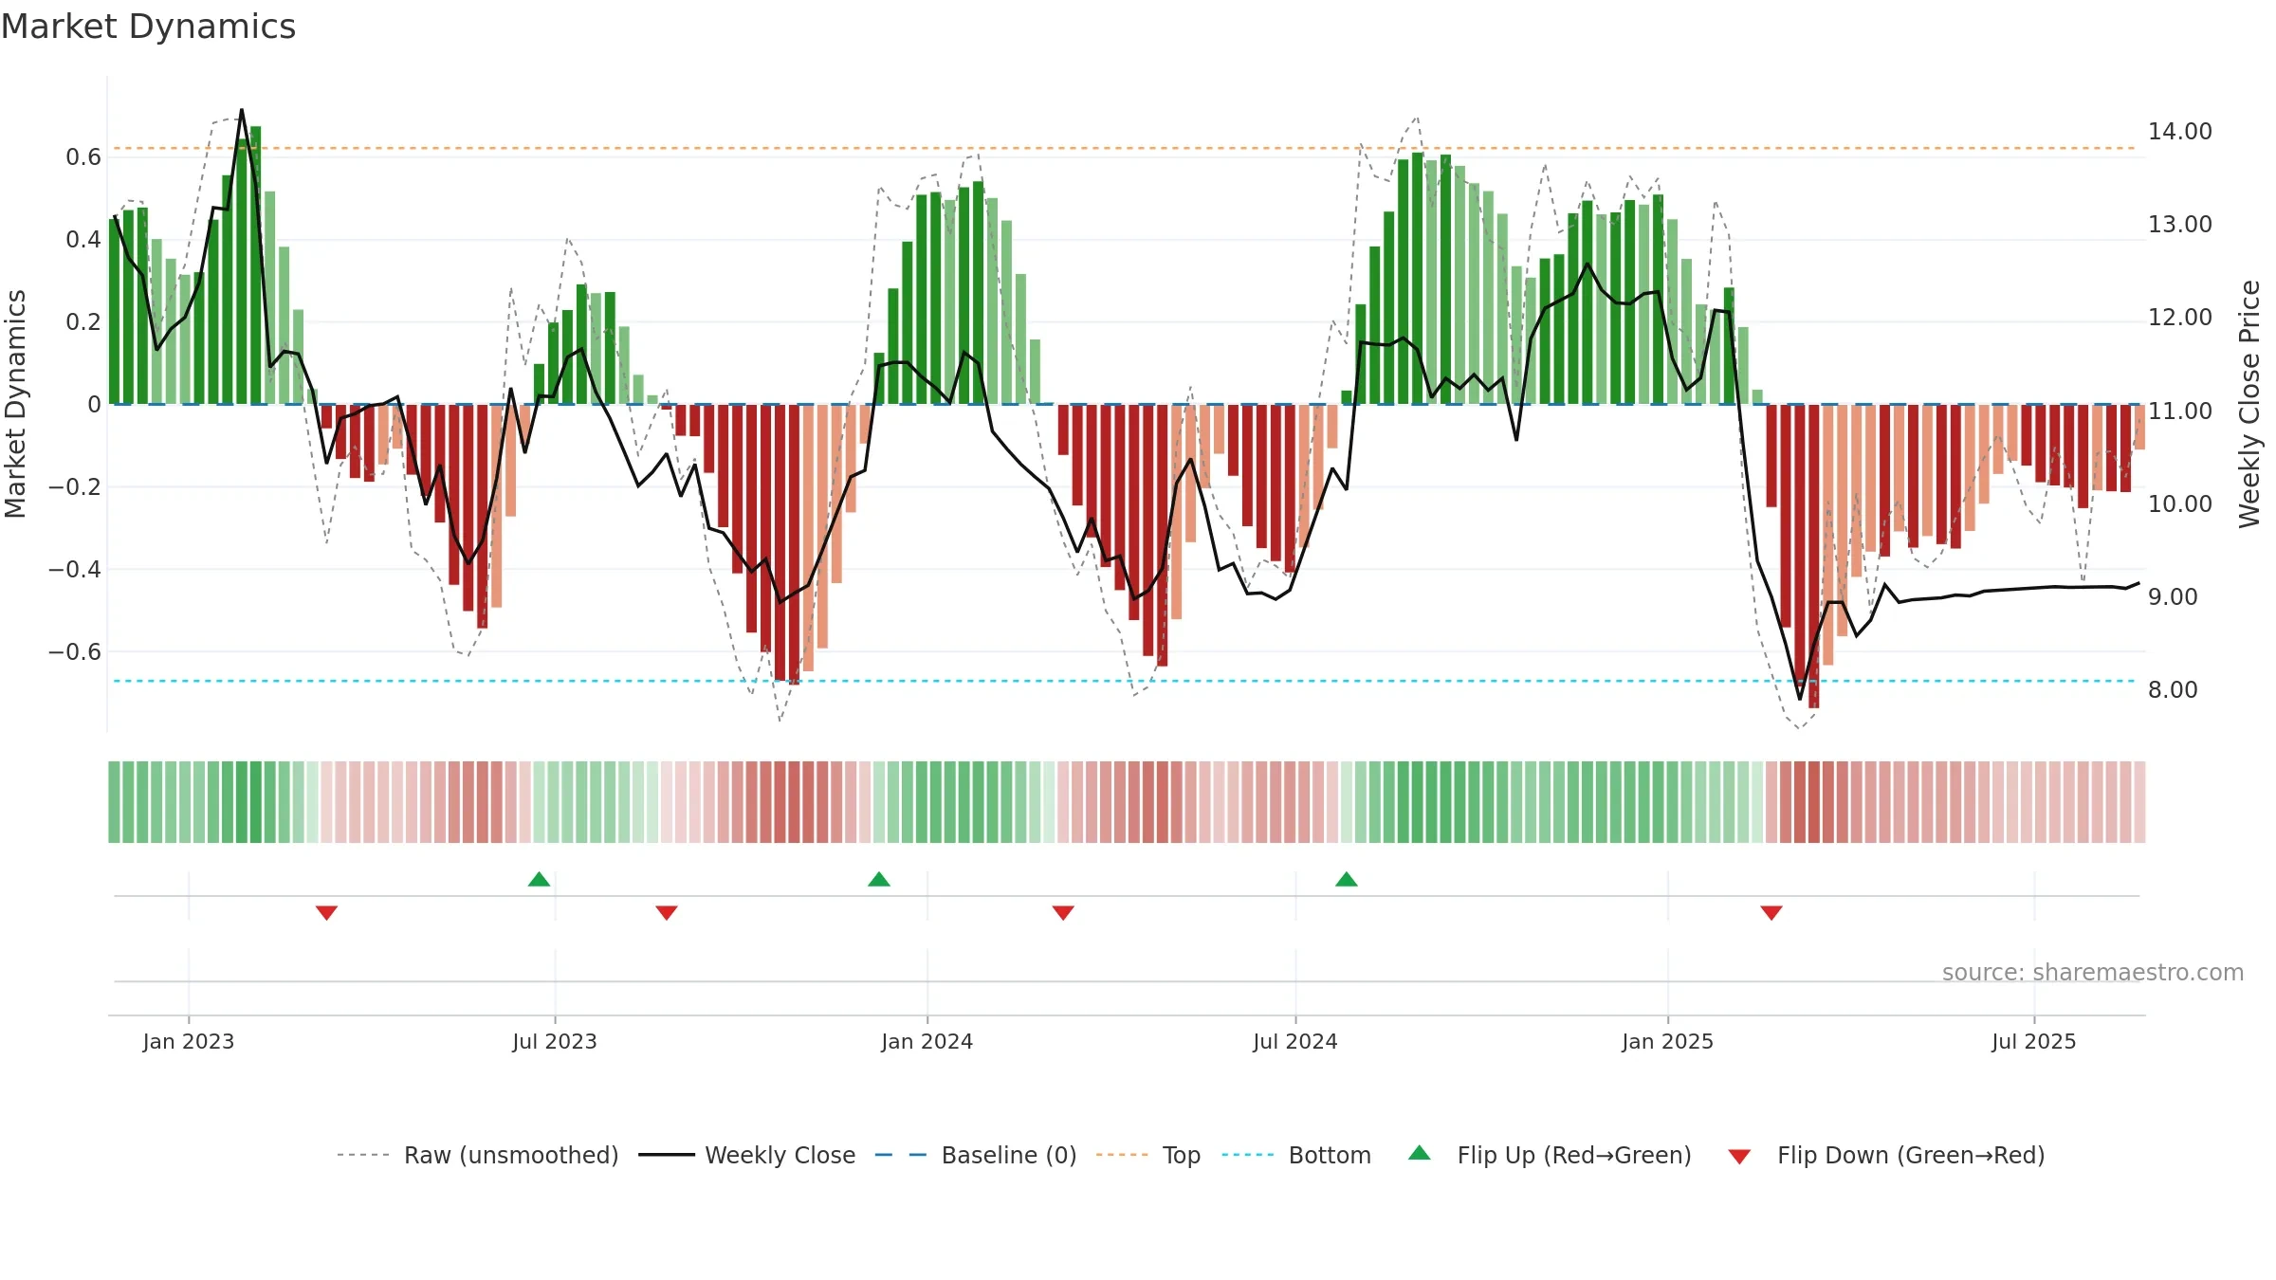This screenshot has height=1280, width=2276.
Task: Click the Bottom legend label
Action: pos(1330,1155)
